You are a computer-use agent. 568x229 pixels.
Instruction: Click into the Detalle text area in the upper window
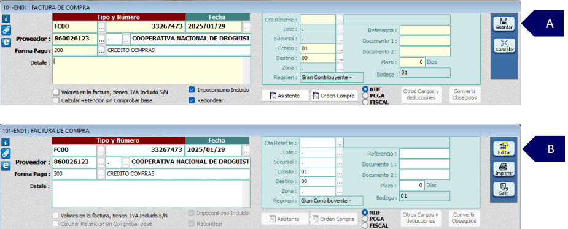[147, 70]
